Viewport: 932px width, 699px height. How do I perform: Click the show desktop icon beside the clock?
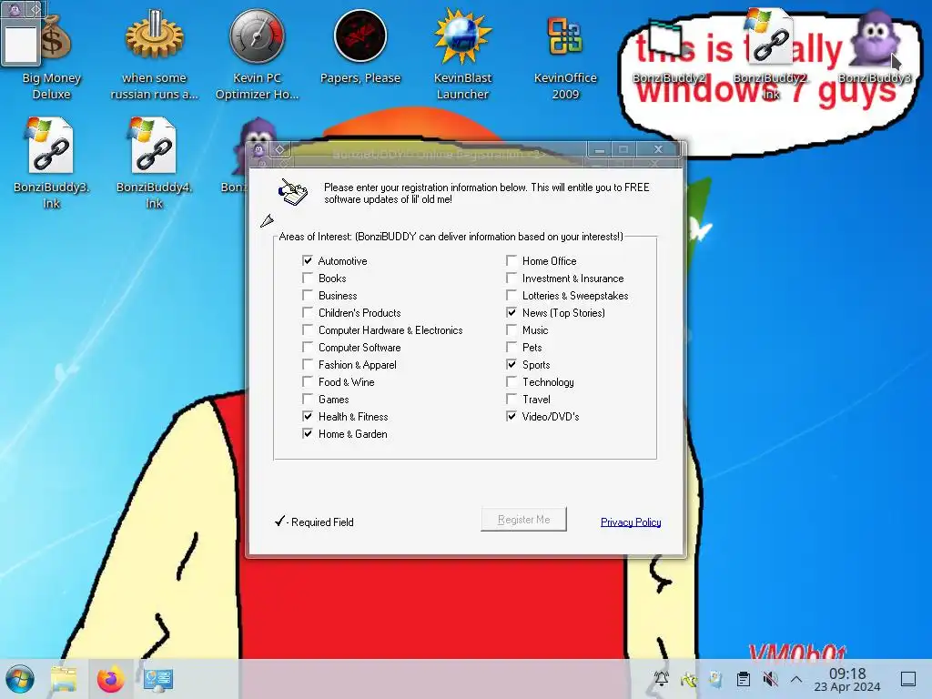click(908, 679)
